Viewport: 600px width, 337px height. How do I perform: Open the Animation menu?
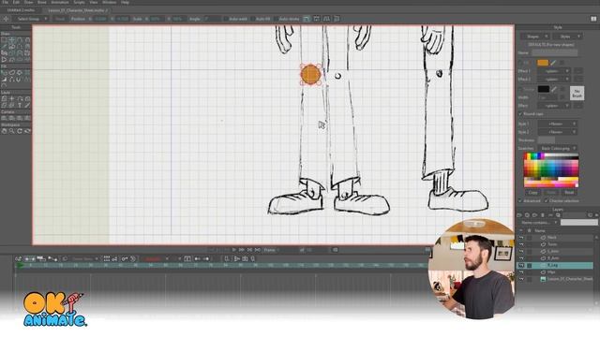pyautogui.click(x=60, y=2)
